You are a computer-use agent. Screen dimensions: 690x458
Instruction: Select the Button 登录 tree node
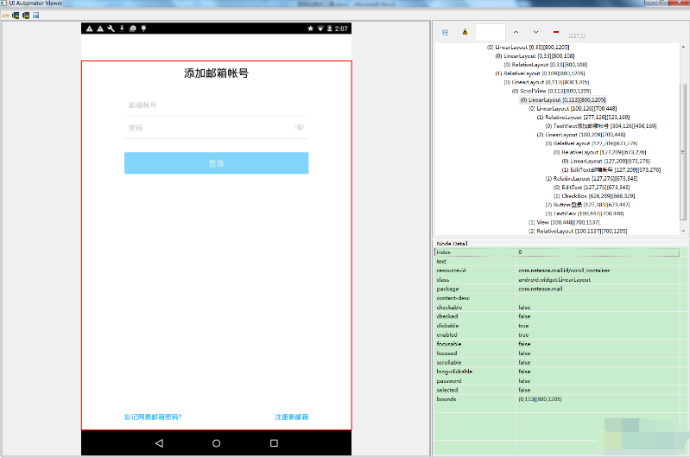click(x=587, y=205)
